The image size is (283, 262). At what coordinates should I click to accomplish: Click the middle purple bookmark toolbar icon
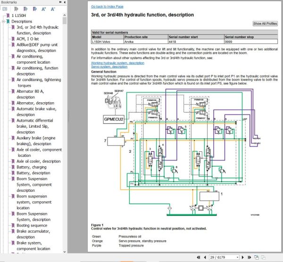tap(25, 9)
